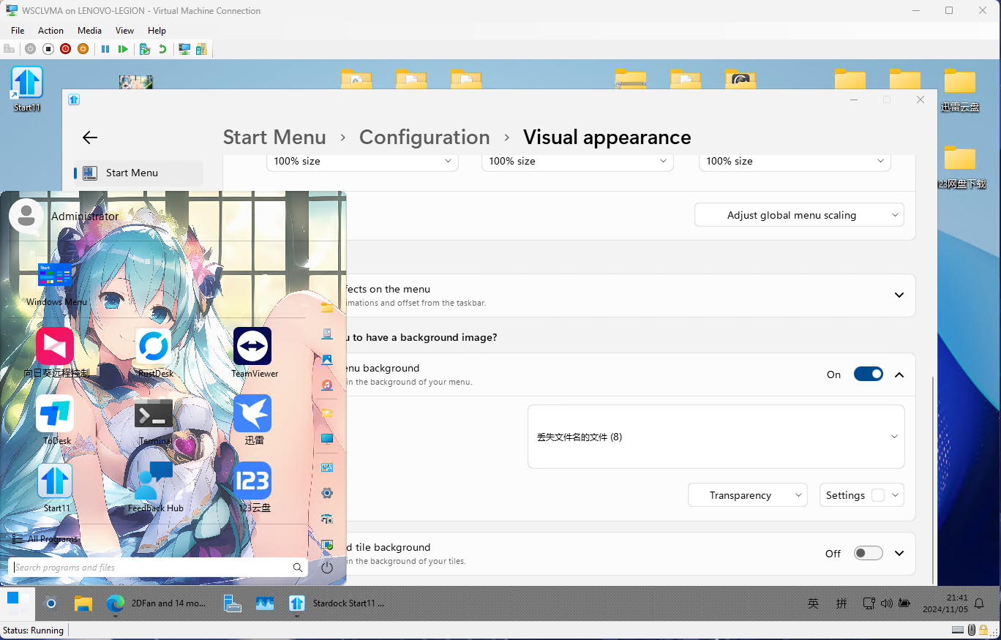Open Microsoft Edge from the taskbar
Viewport: 1001px width, 640px height.
tap(115, 603)
